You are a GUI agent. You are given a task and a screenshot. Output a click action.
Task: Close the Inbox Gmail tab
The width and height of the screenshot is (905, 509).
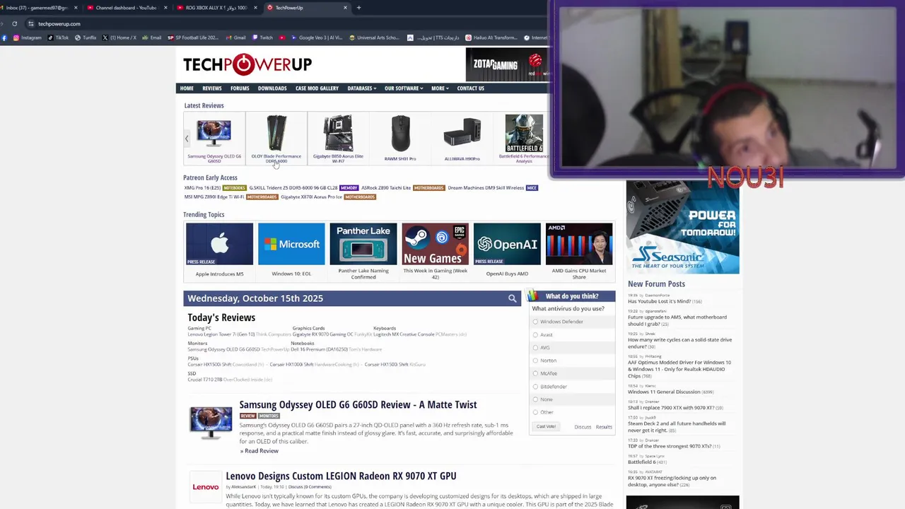(76, 8)
